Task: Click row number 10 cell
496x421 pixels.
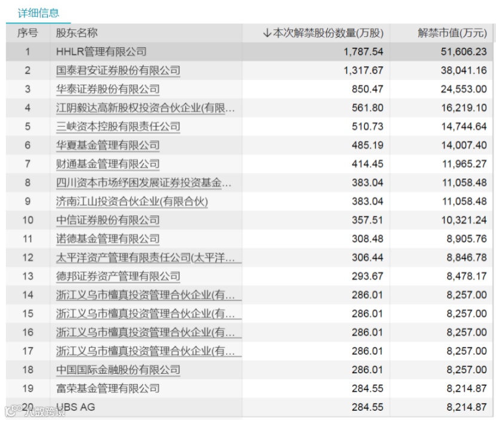Action: tap(28, 220)
